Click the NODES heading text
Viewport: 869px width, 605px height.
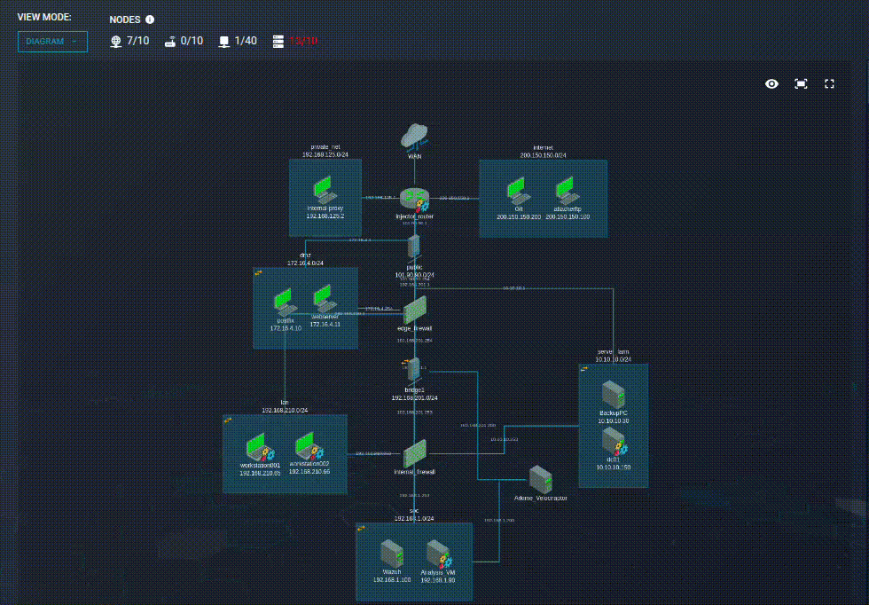click(125, 20)
